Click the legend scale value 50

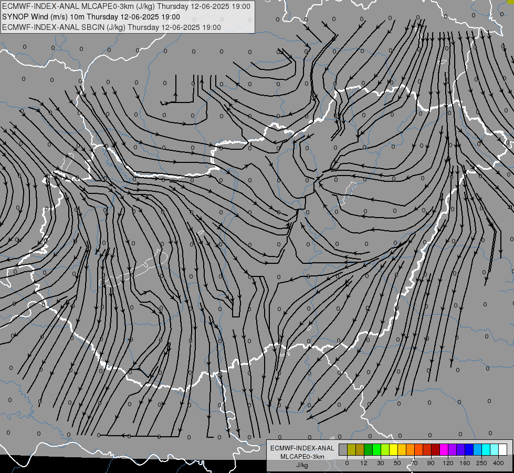click(397, 463)
